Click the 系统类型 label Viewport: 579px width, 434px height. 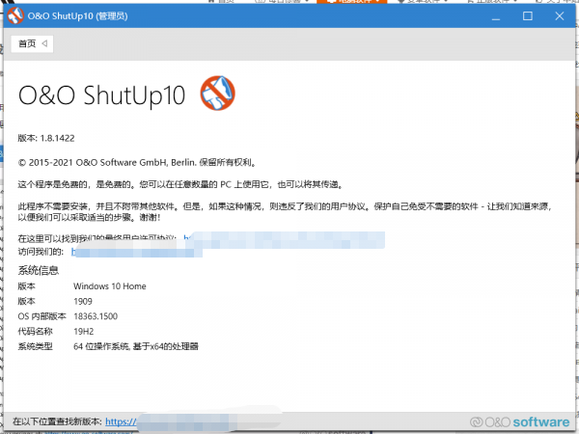click(36, 346)
